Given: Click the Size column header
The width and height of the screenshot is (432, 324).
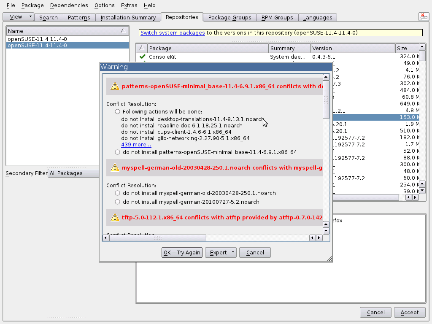Looking at the screenshot, I should tap(407, 48).
